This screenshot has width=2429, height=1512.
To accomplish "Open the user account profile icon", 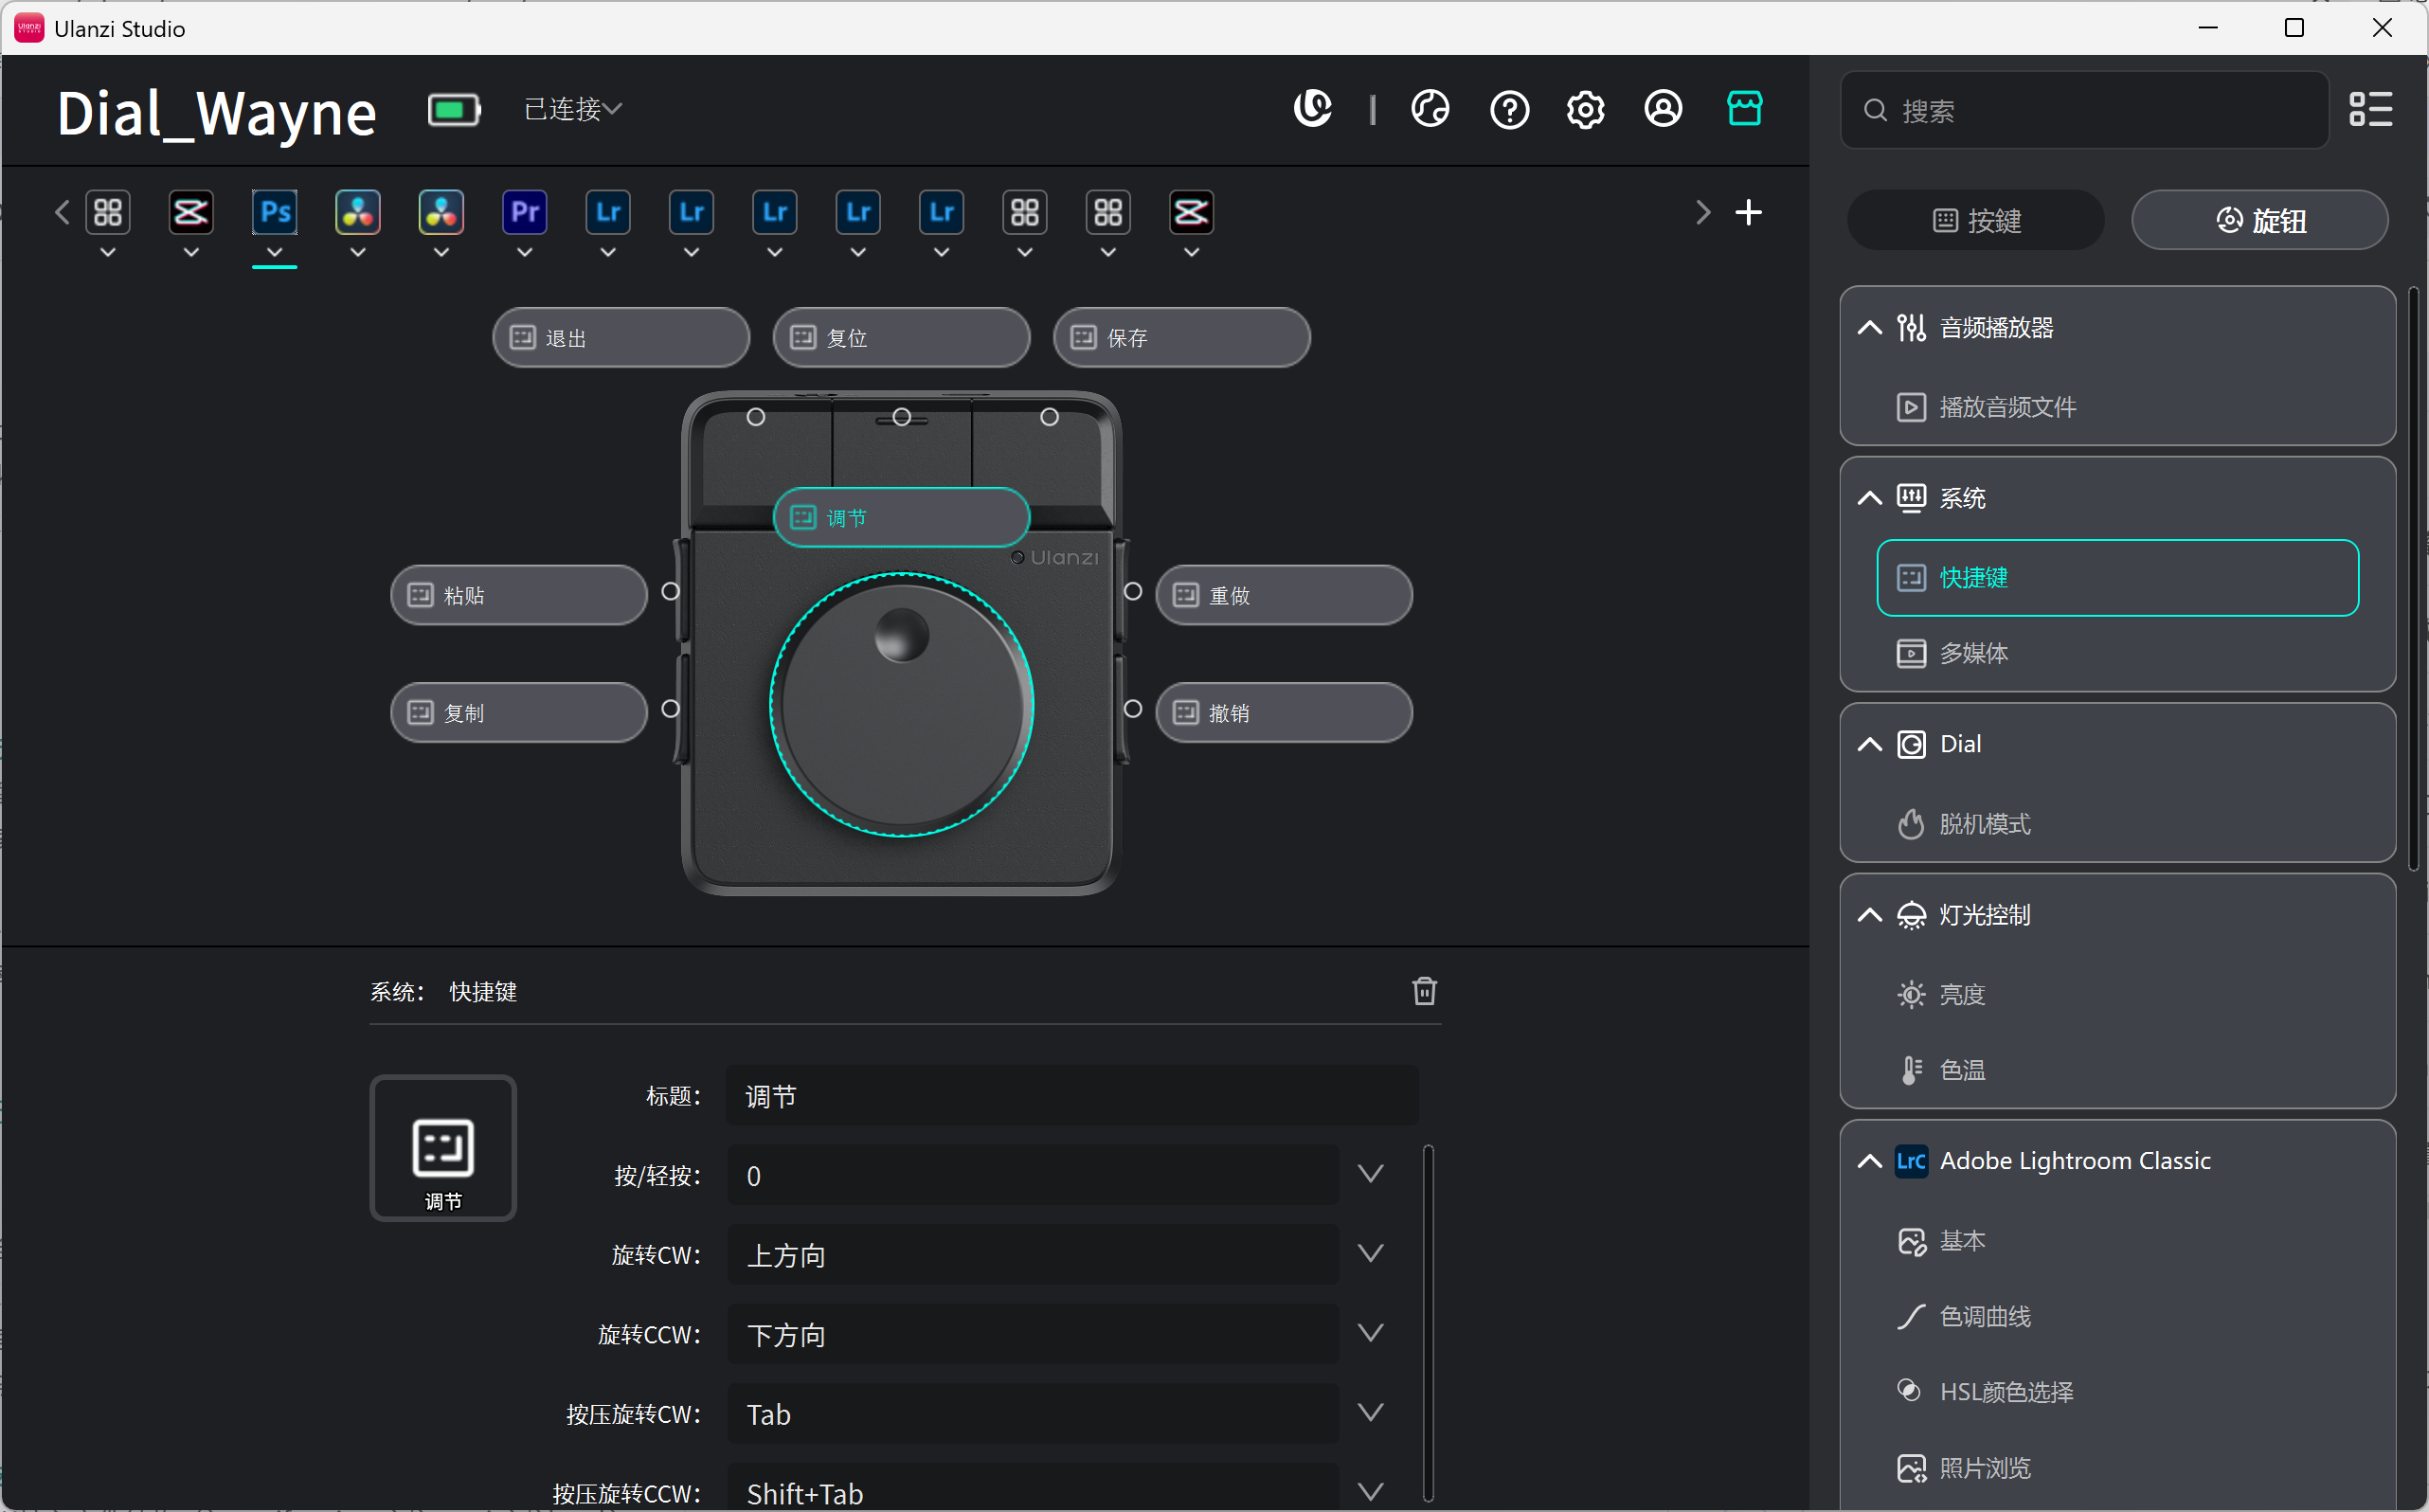I will tap(1663, 108).
